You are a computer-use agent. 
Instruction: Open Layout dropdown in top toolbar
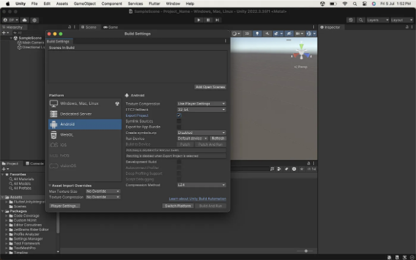pos(402,20)
